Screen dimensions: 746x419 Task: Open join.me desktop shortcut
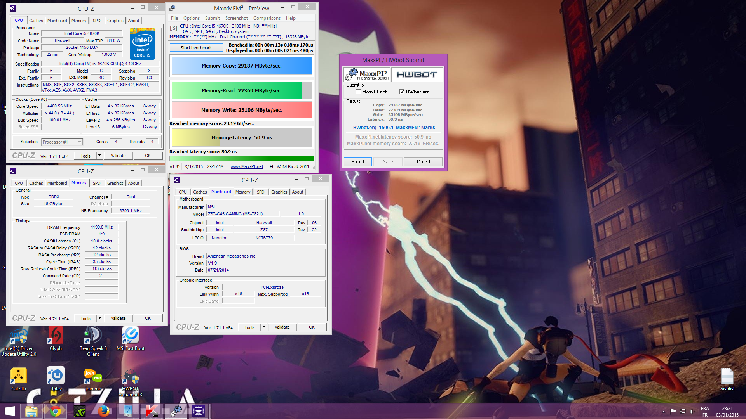[x=93, y=379]
